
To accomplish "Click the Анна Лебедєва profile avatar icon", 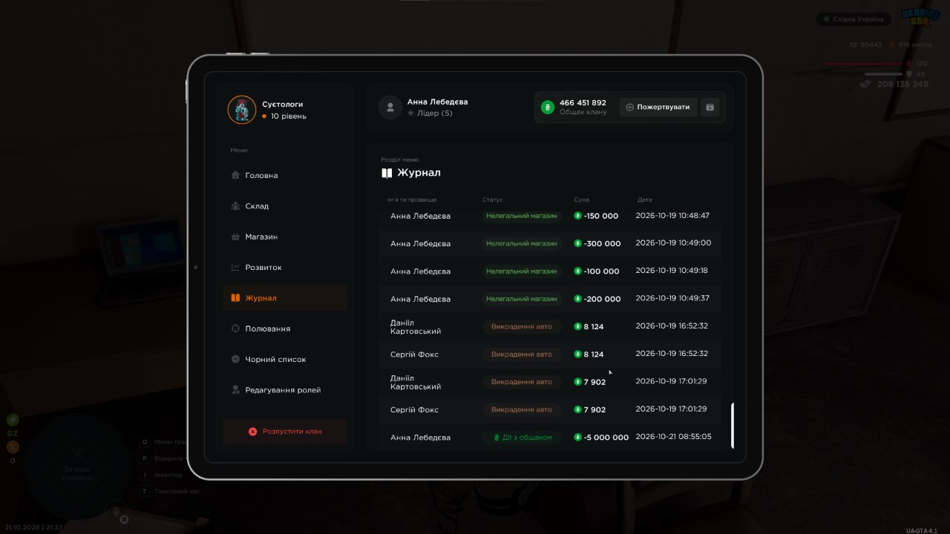I will pos(390,108).
